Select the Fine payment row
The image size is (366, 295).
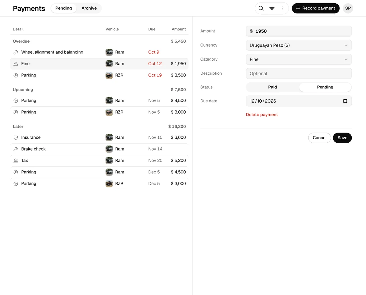coord(99,64)
